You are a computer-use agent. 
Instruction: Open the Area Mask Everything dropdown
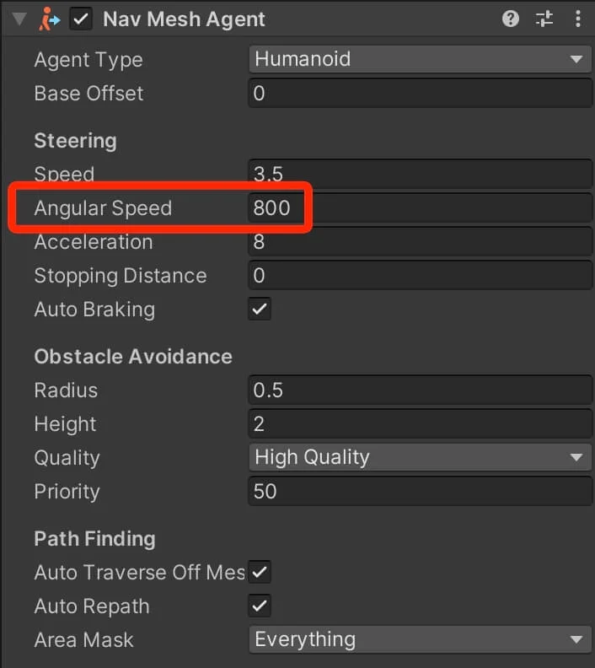tap(420, 639)
